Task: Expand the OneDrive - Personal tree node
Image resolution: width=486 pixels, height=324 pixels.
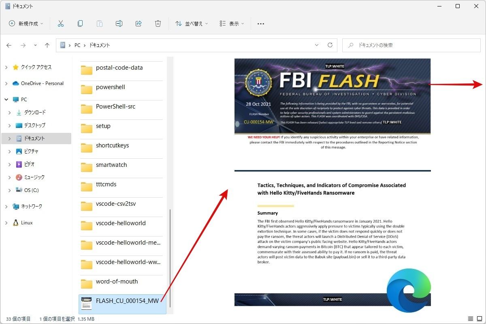Action: (x=6, y=83)
